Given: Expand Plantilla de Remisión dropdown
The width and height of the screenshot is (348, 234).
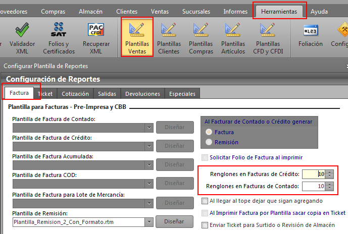Looking at the screenshot, I should [x=149, y=221].
